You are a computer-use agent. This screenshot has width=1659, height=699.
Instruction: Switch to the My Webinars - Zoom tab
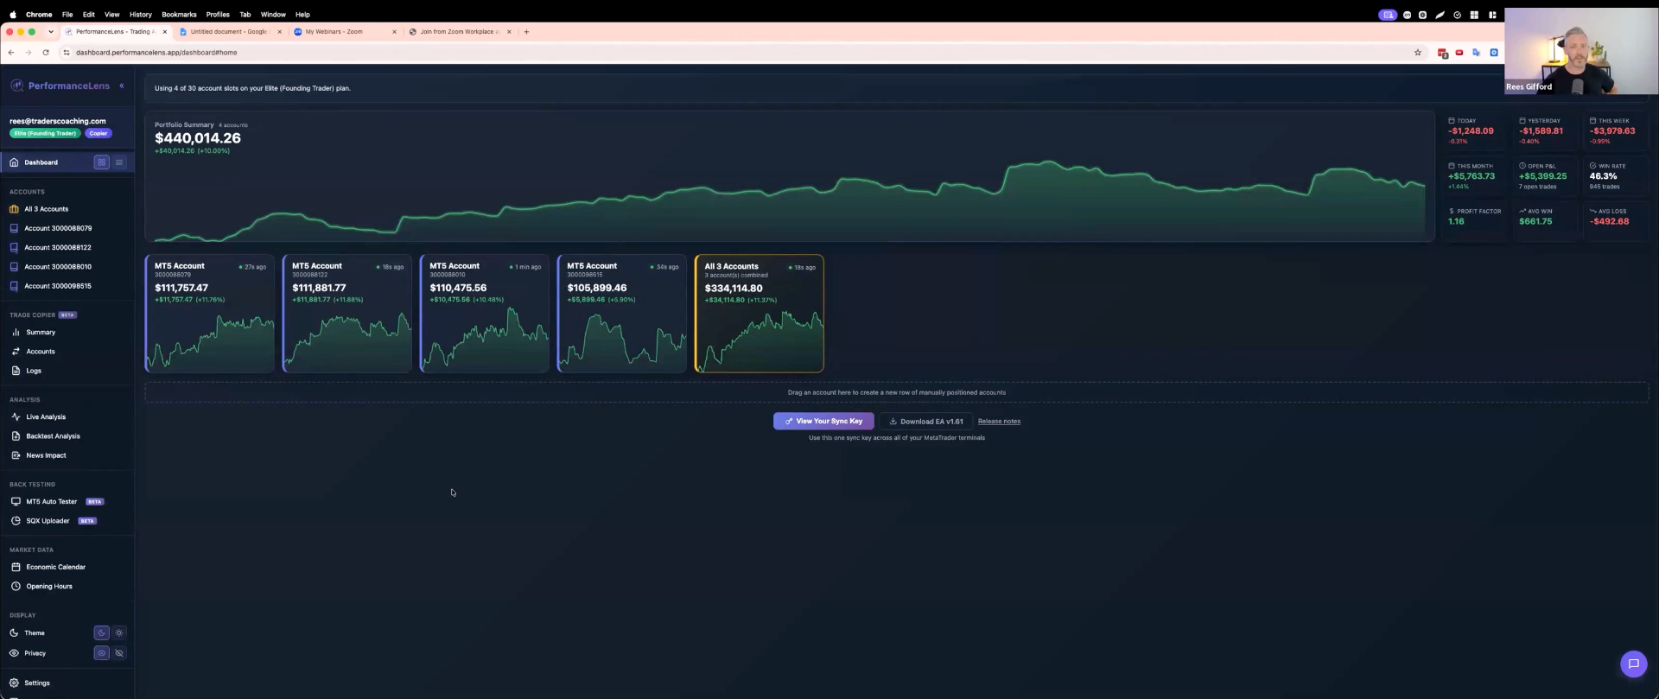344,32
